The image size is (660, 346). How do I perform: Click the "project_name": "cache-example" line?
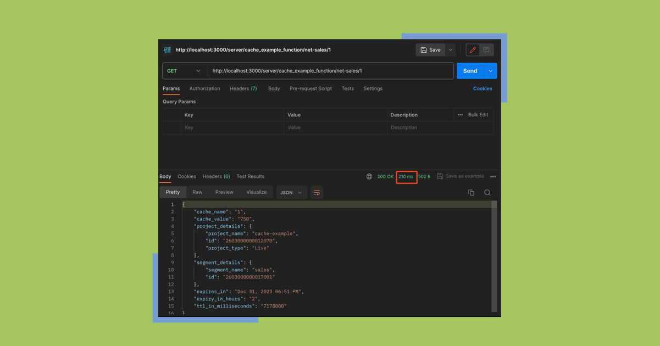[252, 233]
